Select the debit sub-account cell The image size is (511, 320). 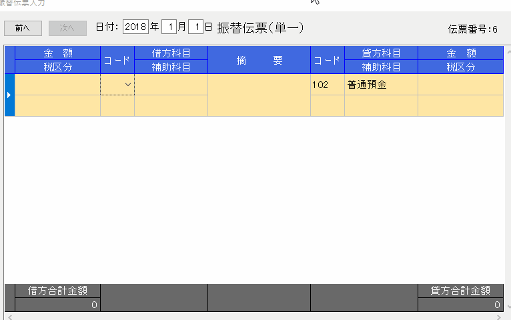point(171,106)
